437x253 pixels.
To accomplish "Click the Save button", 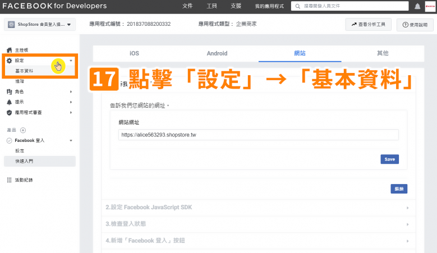I will click(x=390, y=159).
